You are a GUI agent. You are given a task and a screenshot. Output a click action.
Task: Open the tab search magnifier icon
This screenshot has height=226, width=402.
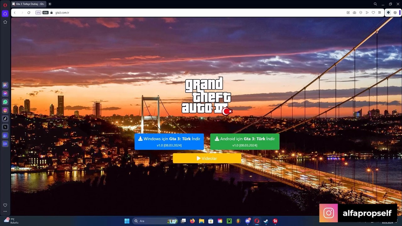(375, 4)
